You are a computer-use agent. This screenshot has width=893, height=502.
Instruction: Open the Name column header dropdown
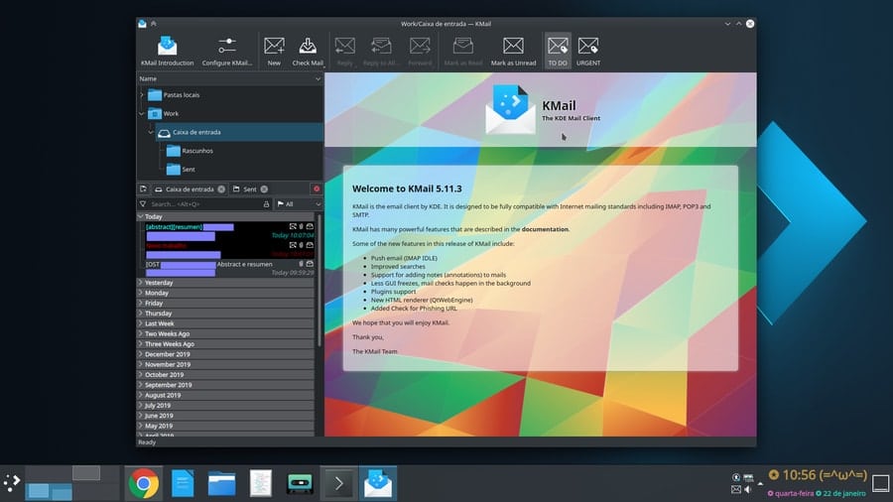click(x=318, y=79)
